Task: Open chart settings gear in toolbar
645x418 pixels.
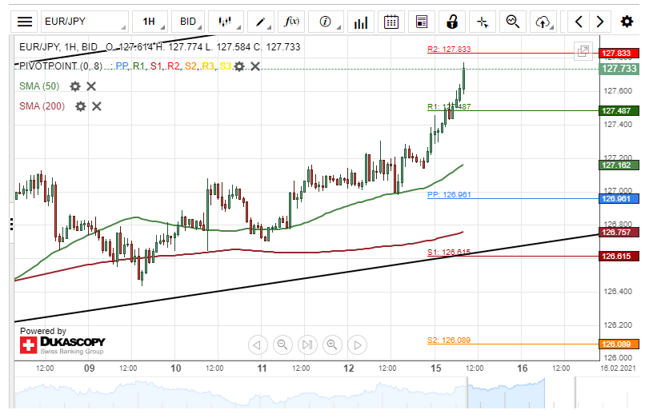Action: click(627, 22)
